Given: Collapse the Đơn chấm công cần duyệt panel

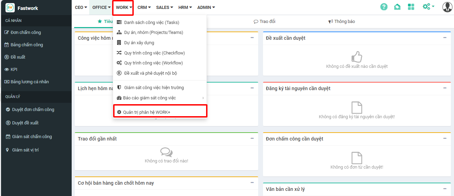Looking at the screenshot, I should (445, 138).
